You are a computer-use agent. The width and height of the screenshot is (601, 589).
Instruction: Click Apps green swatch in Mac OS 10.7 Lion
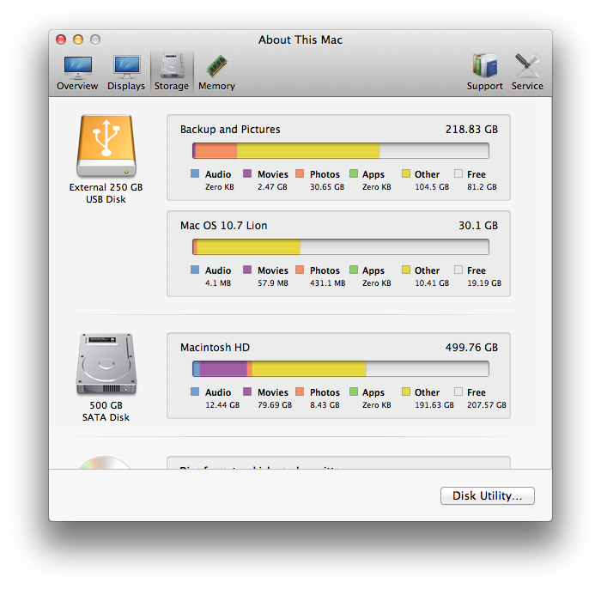pyautogui.click(x=354, y=270)
